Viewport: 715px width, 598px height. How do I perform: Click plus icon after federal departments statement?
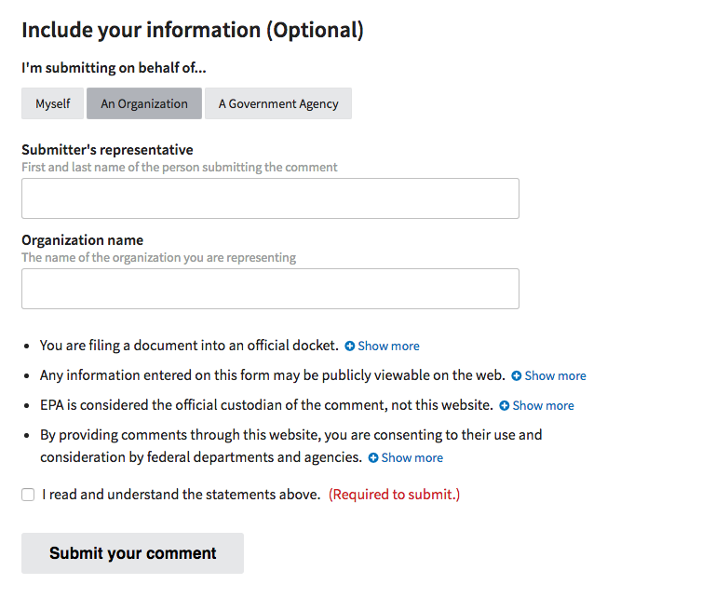[373, 458]
